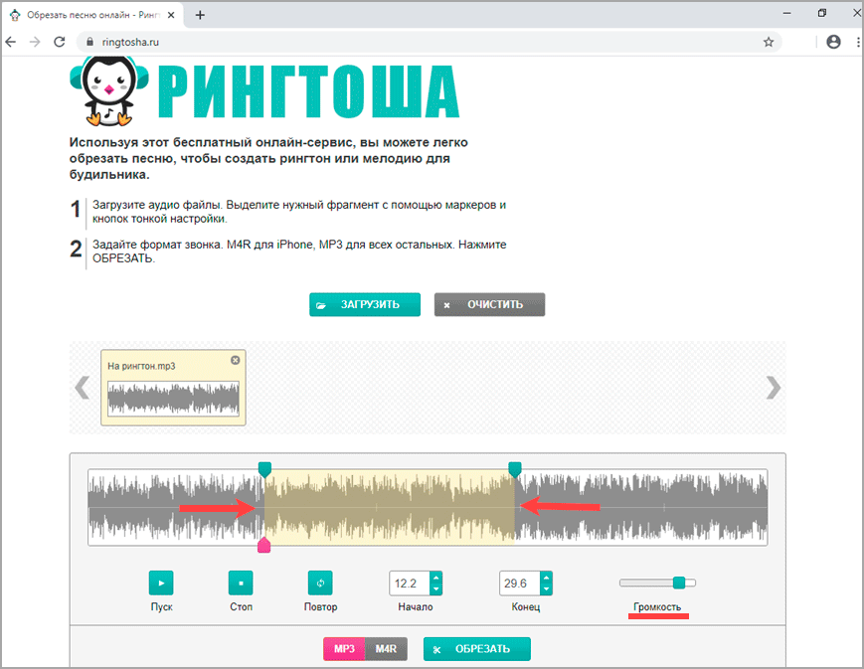The height and width of the screenshot is (669, 864).
Task: Click the Громкость label
Action: [657, 606]
